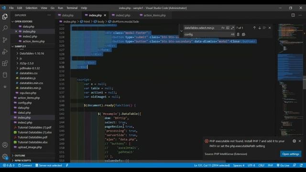Image resolution: width=306 pixels, height=172 pixels.
Task: Toggle Preserve Case in replace box
Action: 232,34
